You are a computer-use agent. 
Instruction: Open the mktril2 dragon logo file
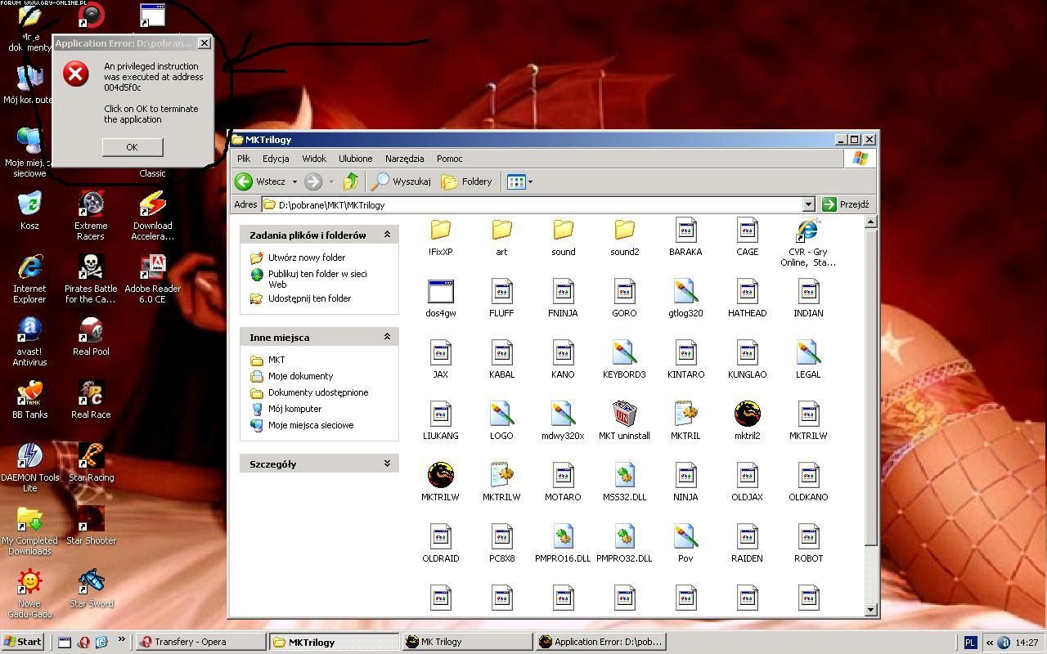click(x=747, y=414)
